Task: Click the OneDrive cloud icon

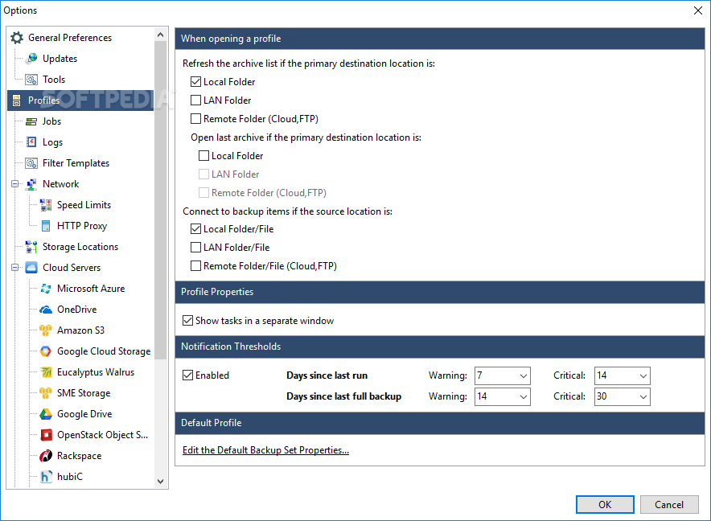Action: (46, 310)
